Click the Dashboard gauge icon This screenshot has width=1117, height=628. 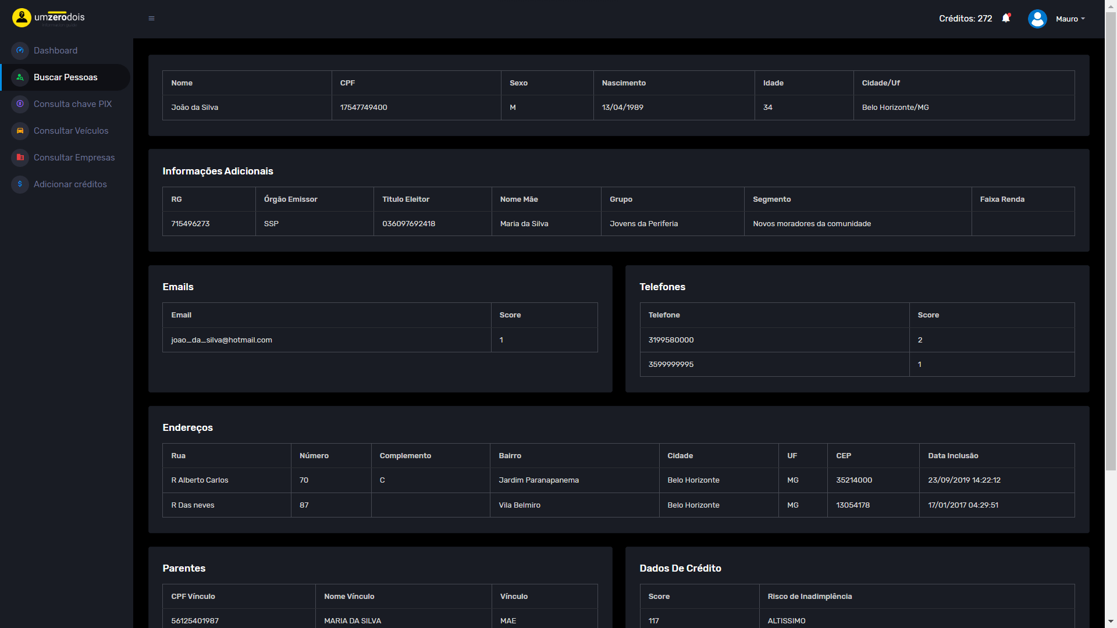coord(20,51)
